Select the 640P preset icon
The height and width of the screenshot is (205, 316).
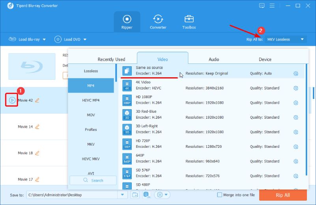127,159
